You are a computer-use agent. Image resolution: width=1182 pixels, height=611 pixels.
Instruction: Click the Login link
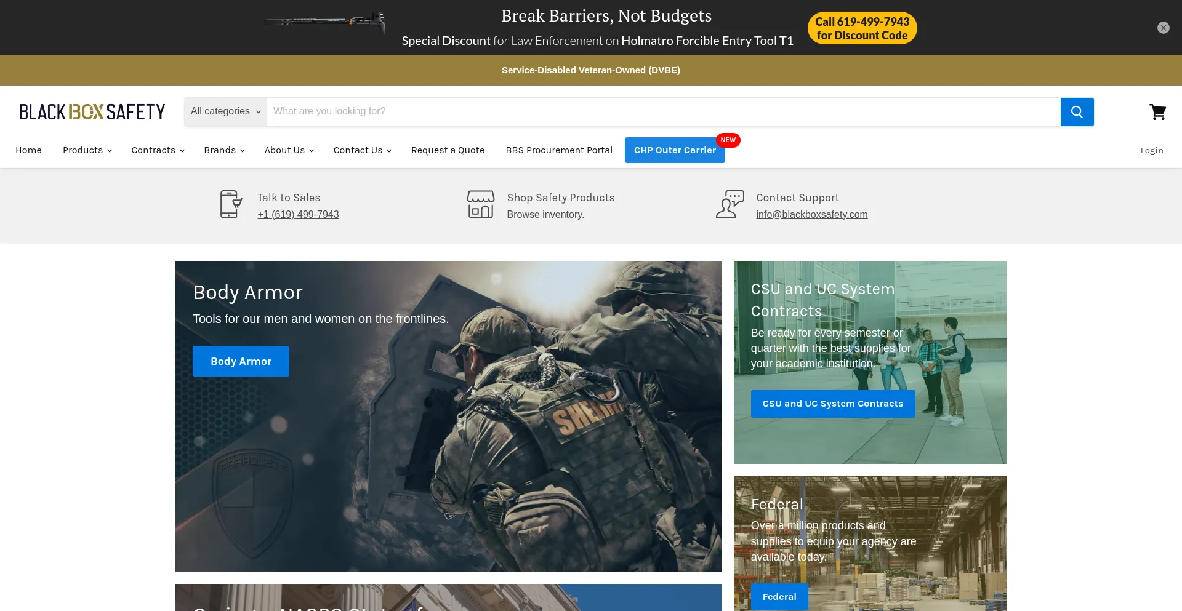tap(1152, 150)
